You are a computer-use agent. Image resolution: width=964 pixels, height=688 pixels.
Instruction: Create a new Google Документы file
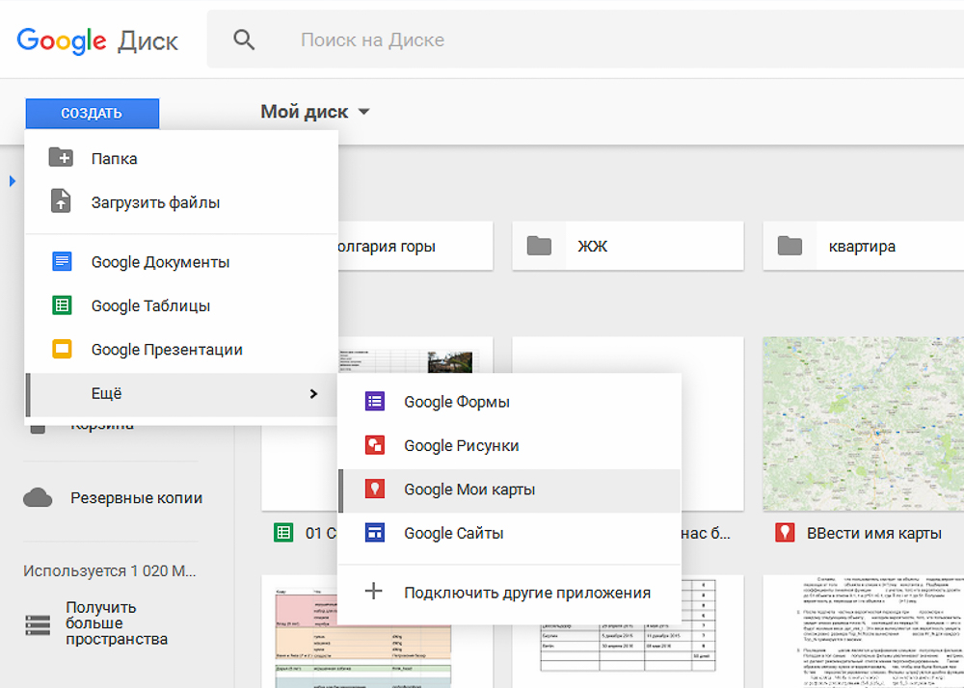[x=181, y=262]
